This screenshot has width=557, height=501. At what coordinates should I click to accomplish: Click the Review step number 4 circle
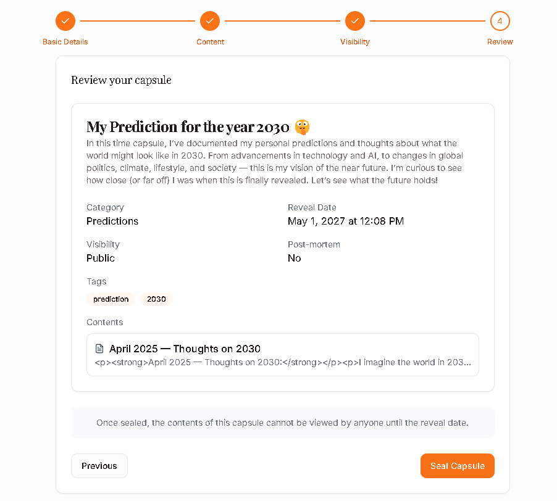pos(500,21)
